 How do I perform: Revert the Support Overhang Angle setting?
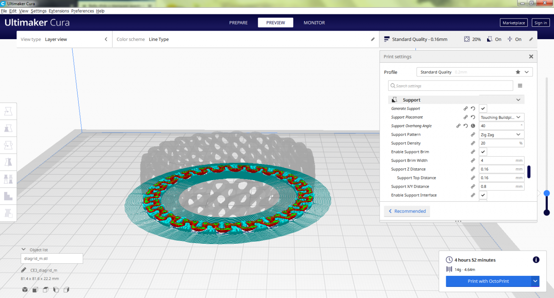pyautogui.click(x=466, y=126)
